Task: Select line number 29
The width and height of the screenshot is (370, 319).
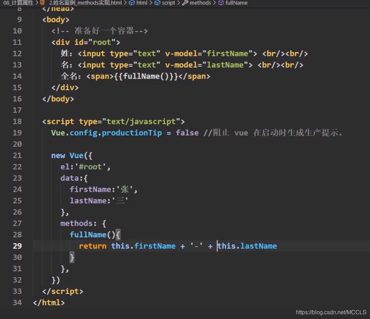Action: pyautogui.click(x=17, y=246)
